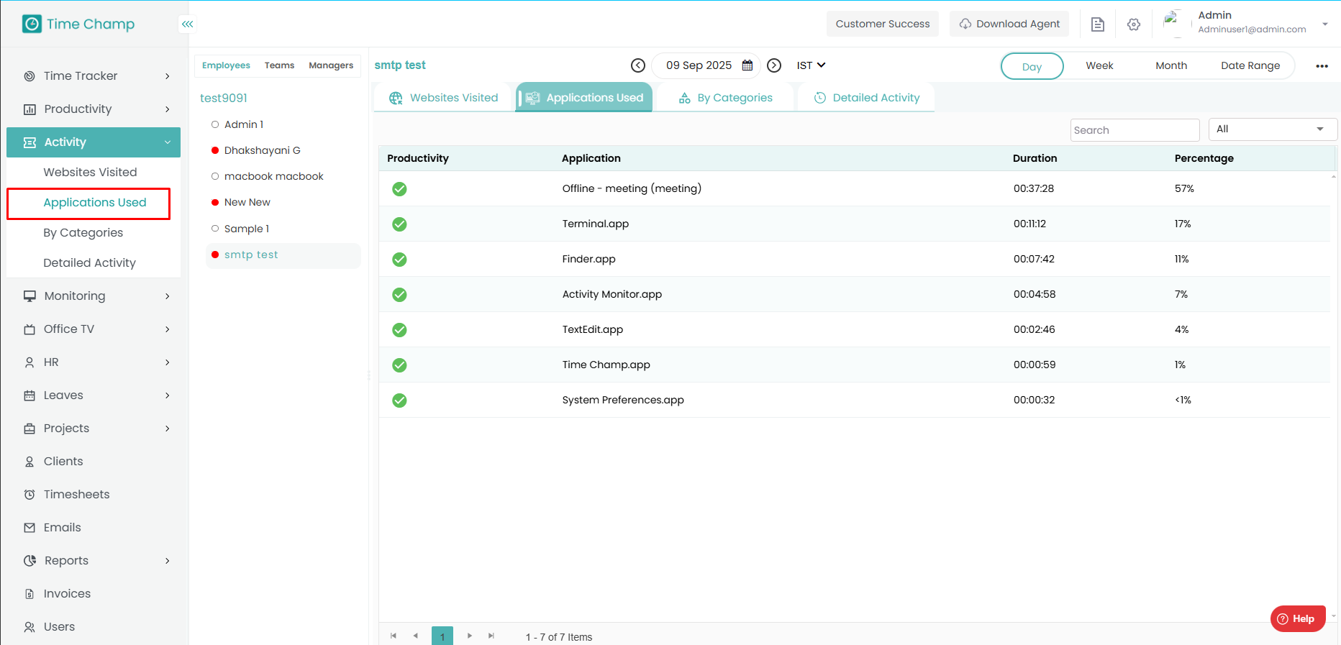Viewport: 1341px width, 645px height.
Task: Open the settings gear icon
Action: click(x=1134, y=24)
